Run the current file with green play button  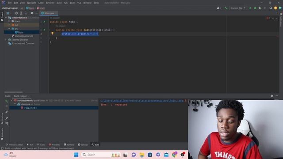(250, 8)
